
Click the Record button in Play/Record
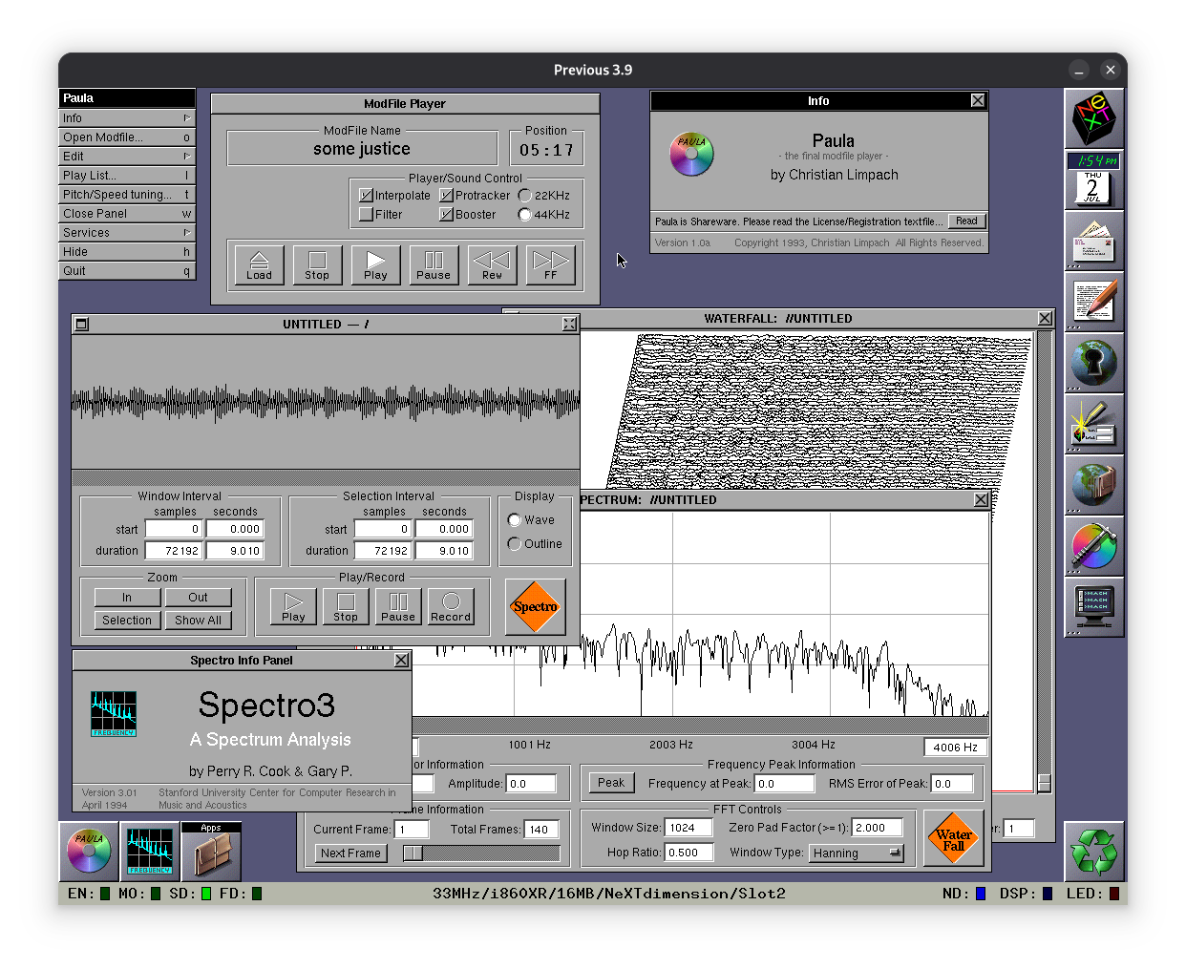click(x=451, y=606)
